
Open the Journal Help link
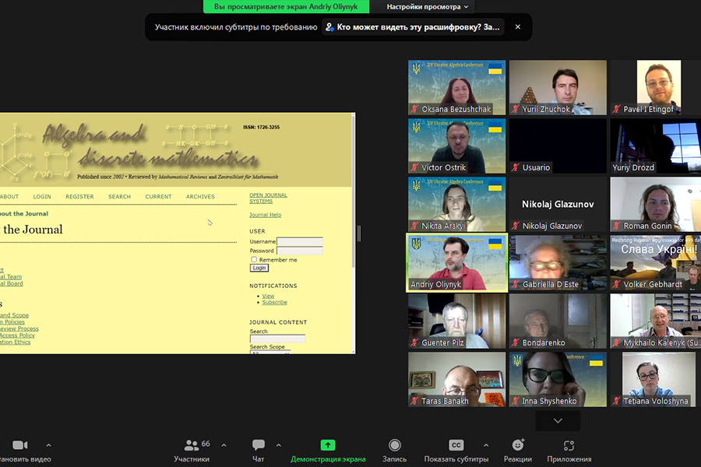click(x=265, y=215)
